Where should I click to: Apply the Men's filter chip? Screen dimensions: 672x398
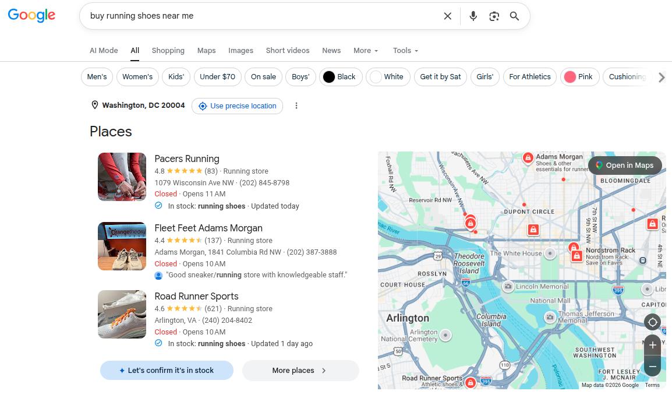pos(97,77)
